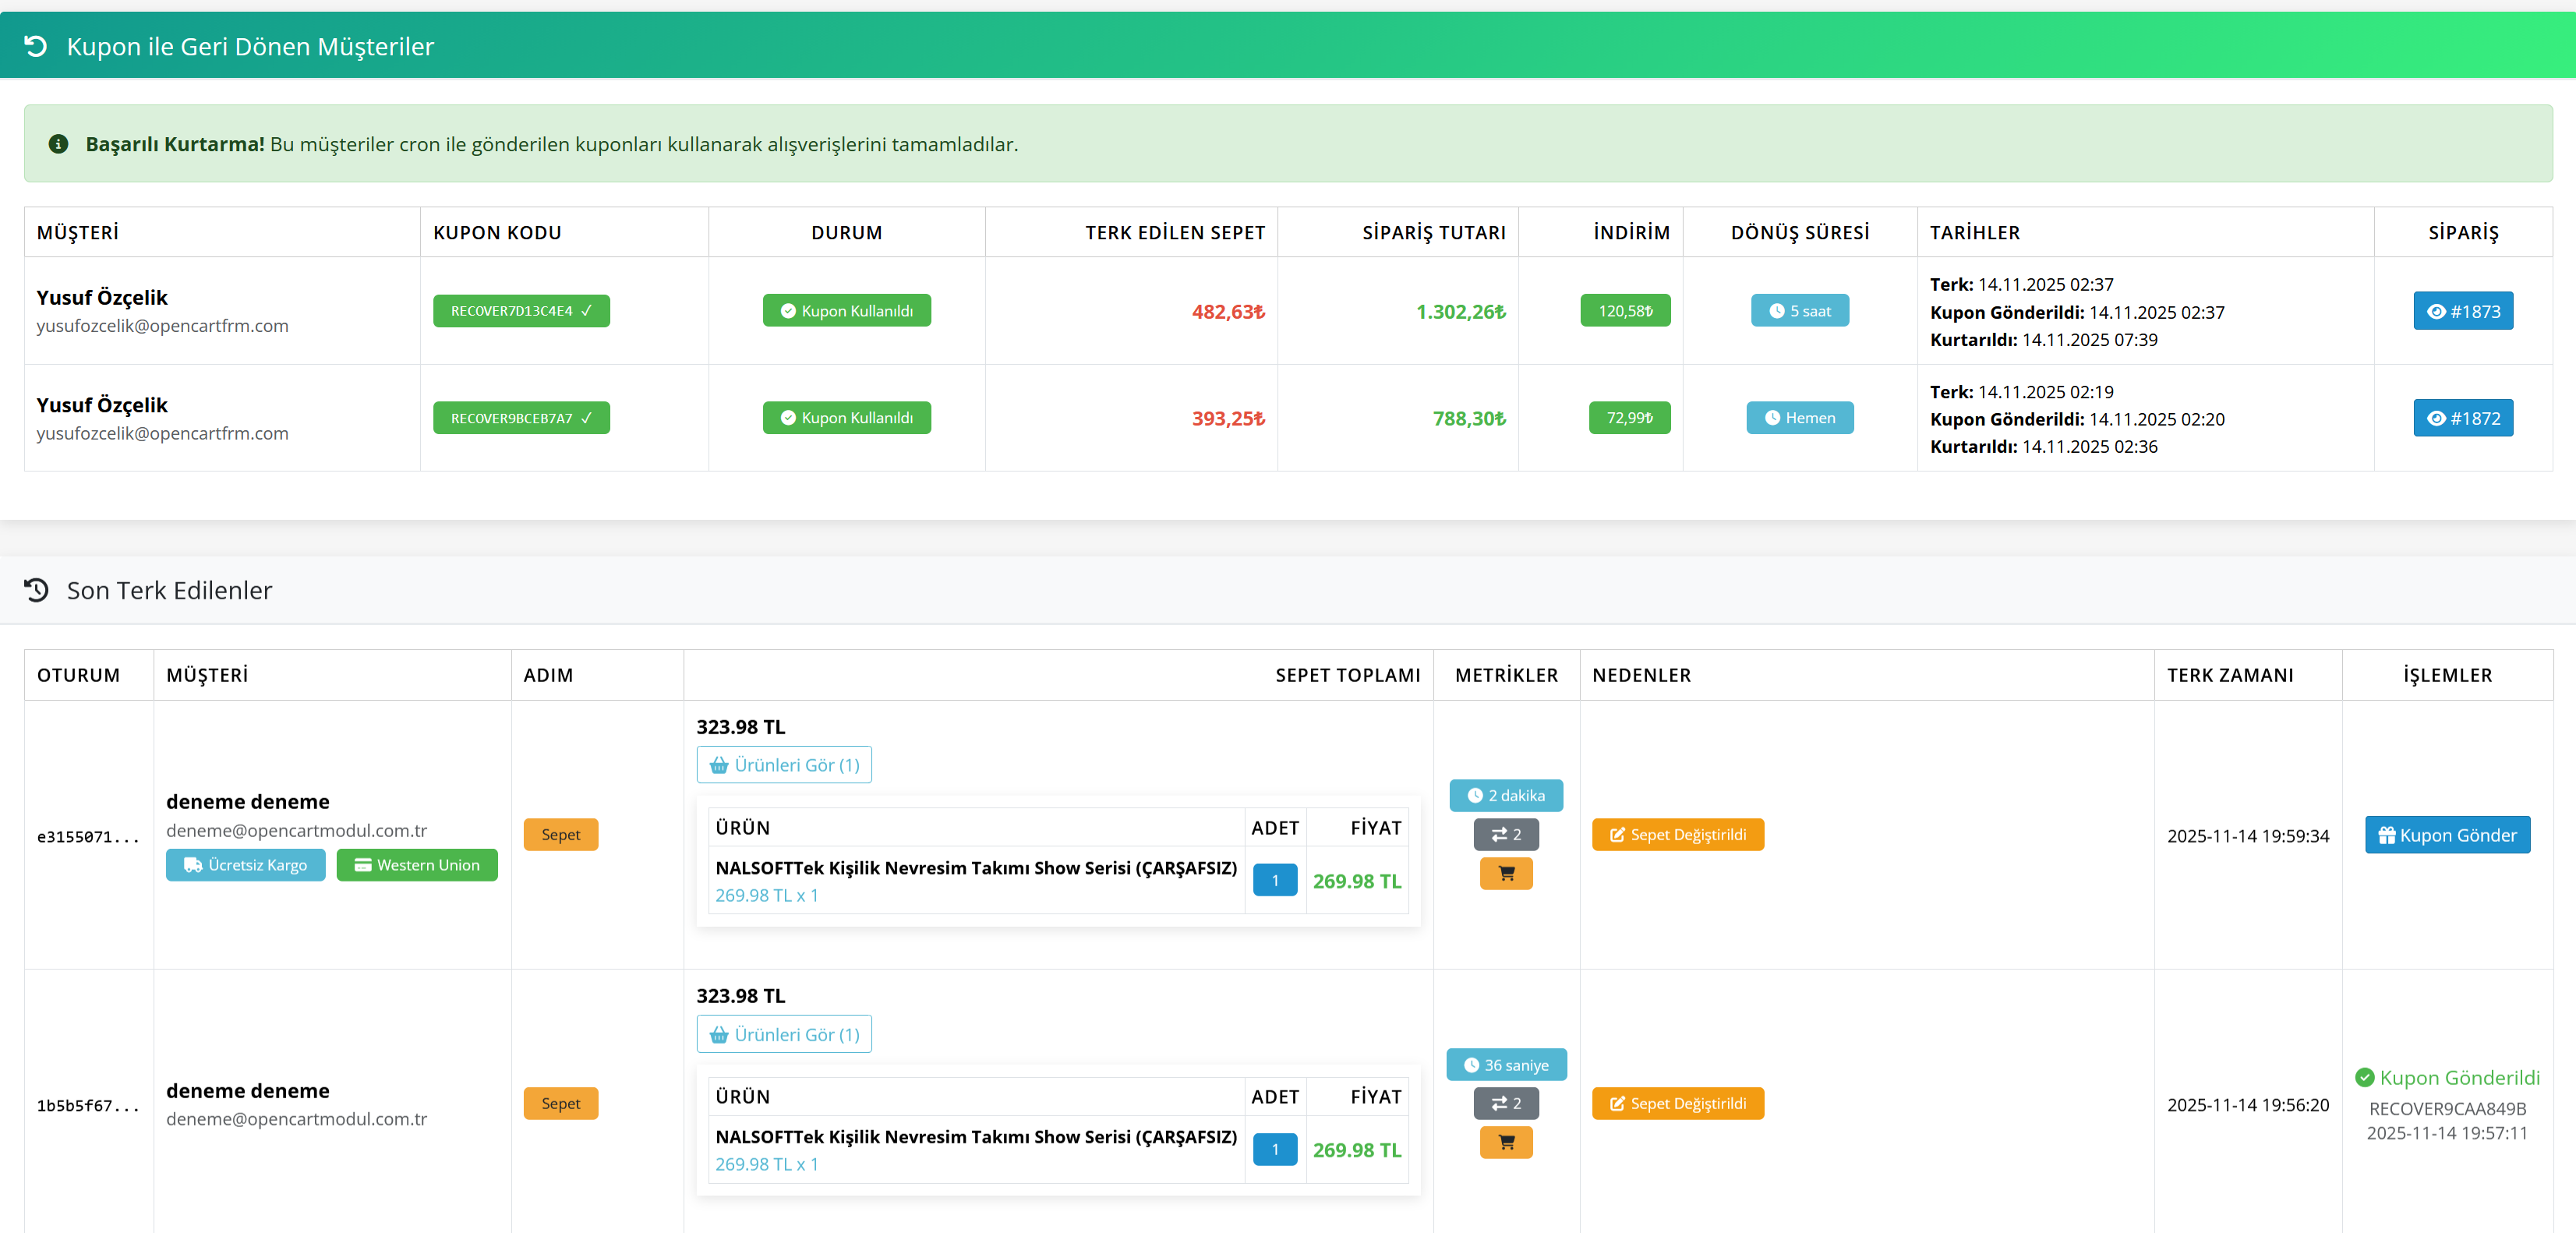Click the exchange arrows badge in first metrics row
Image resolution: width=2576 pixels, height=1233 pixels.
pos(1505,834)
